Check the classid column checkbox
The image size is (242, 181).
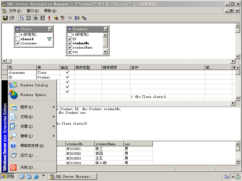(18, 39)
